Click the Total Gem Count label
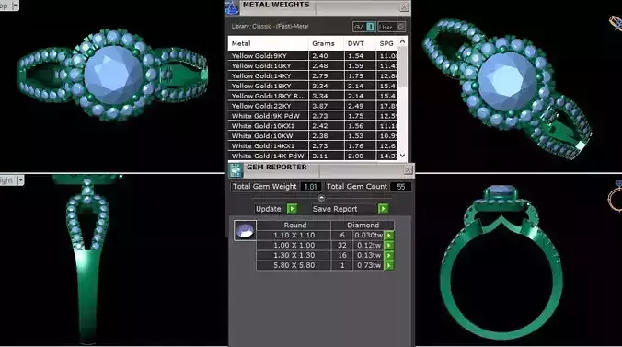 pyautogui.click(x=357, y=187)
